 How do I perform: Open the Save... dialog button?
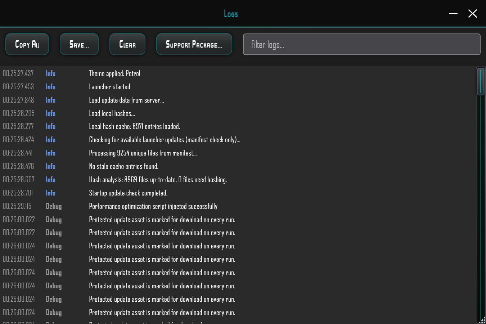click(79, 44)
